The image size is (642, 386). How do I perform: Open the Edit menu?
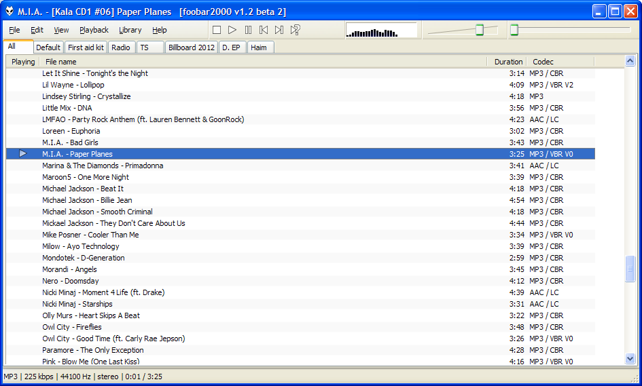coord(37,30)
